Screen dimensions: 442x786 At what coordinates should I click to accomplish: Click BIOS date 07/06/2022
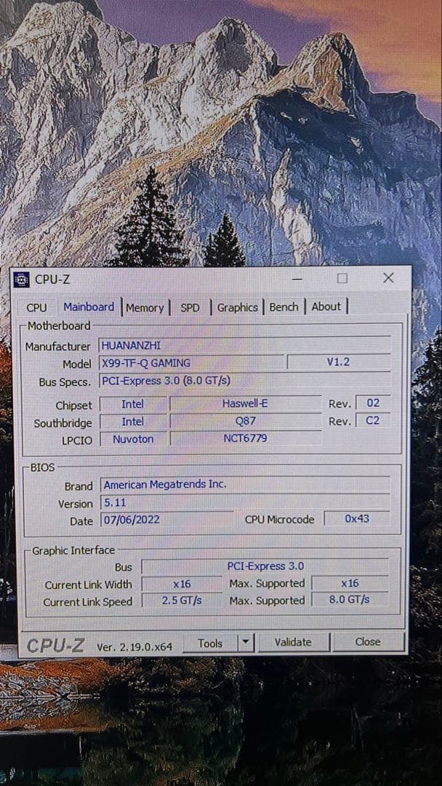(x=166, y=520)
